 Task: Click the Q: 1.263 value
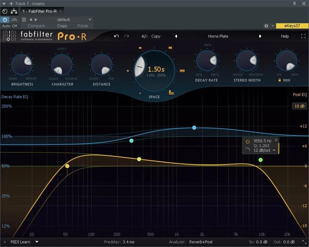pos(261,146)
